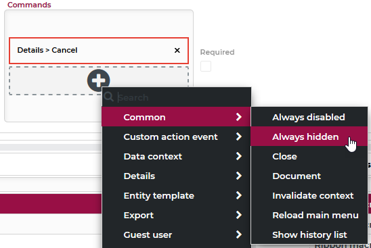Expand chevron arrow next to Entity template
This screenshot has width=371, height=248.
coord(239,195)
